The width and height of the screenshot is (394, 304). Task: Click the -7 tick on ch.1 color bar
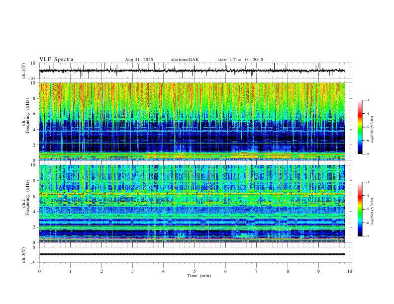(367, 154)
